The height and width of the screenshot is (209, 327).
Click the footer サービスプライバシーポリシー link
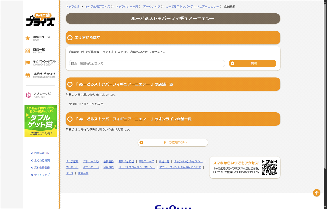point(136,167)
